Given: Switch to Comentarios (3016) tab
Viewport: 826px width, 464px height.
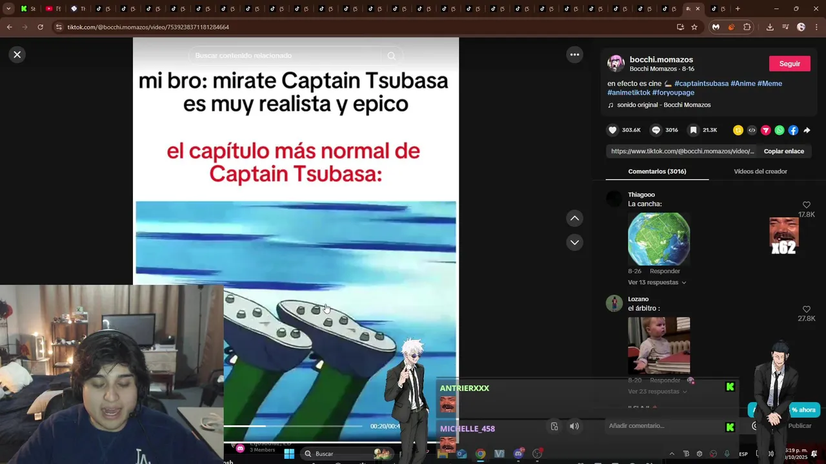Looking at the screenshot, I should 657,171.
